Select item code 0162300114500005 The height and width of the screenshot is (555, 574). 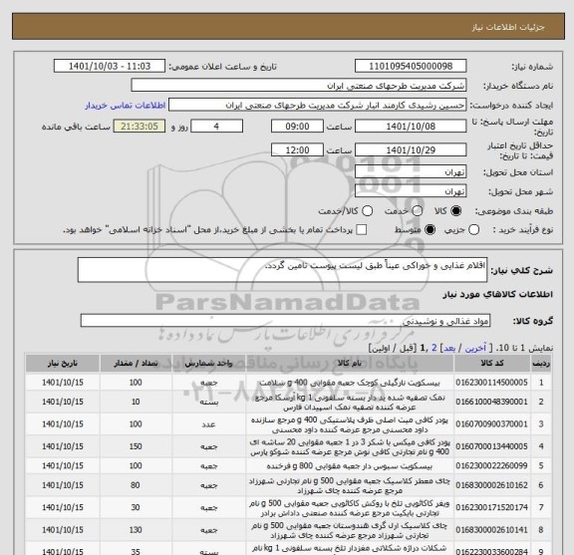coord(491,383)
